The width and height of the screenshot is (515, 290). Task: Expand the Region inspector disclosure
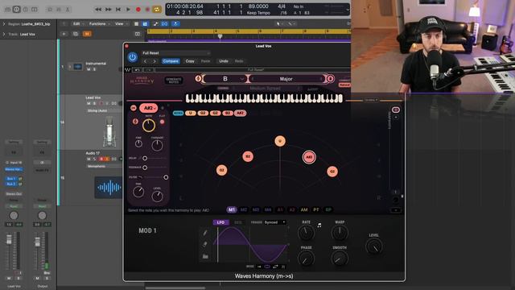coord(4,24)
